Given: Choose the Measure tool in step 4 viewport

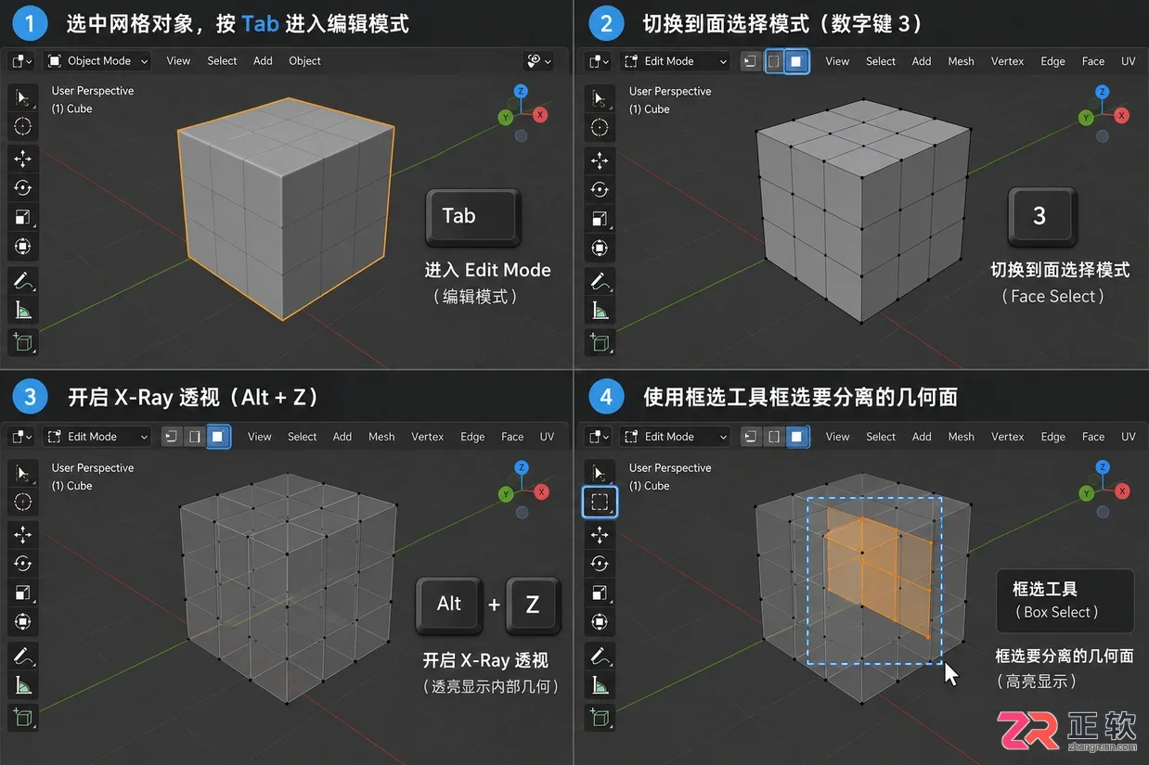Looking at the screenshot, I should point(600,685).
